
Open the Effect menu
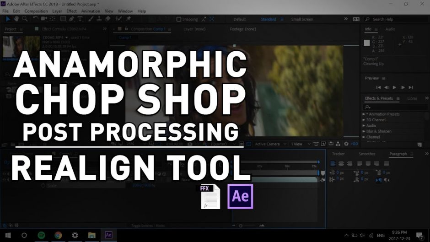tap(71, 11)
